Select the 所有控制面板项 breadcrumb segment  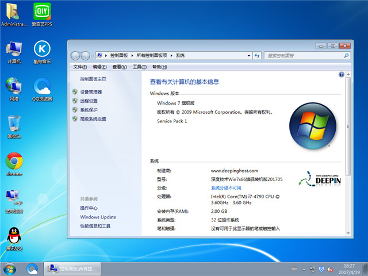[152, 55]
